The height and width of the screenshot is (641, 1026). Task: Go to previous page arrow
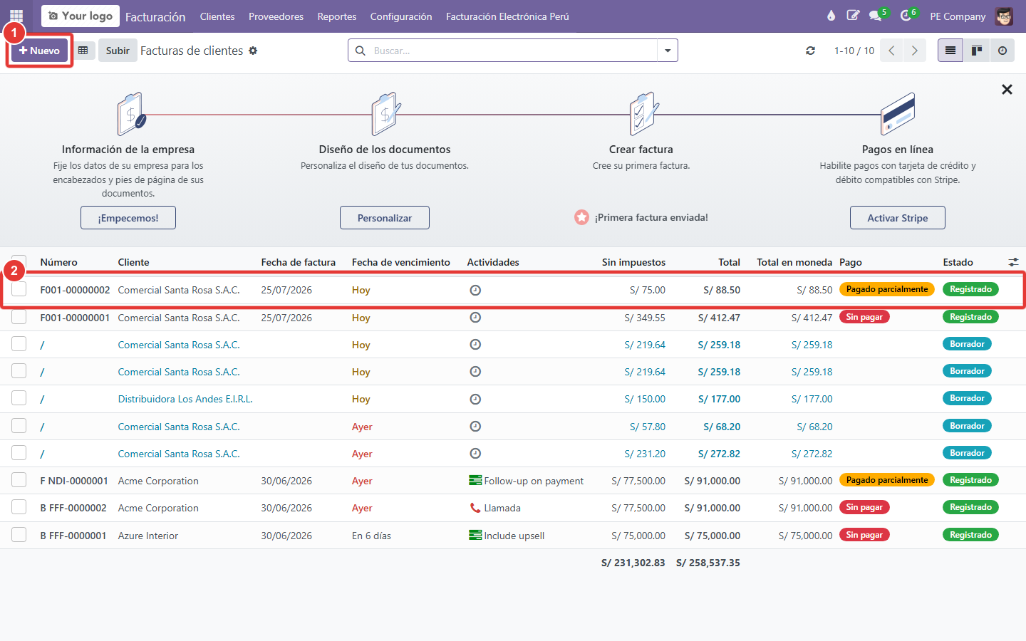click(891, 51)
